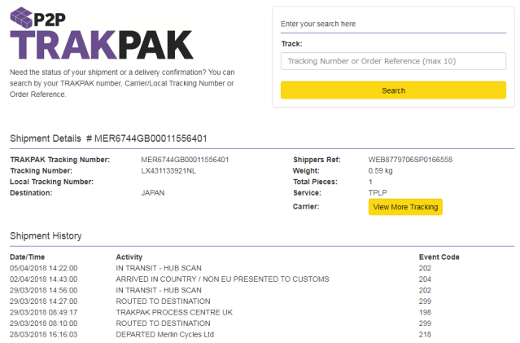This screenshot has height=343, width=520.
Task: Focus the Tracking Number or Order Reference field
Action: pyautogui.click(x=393, y=61)
